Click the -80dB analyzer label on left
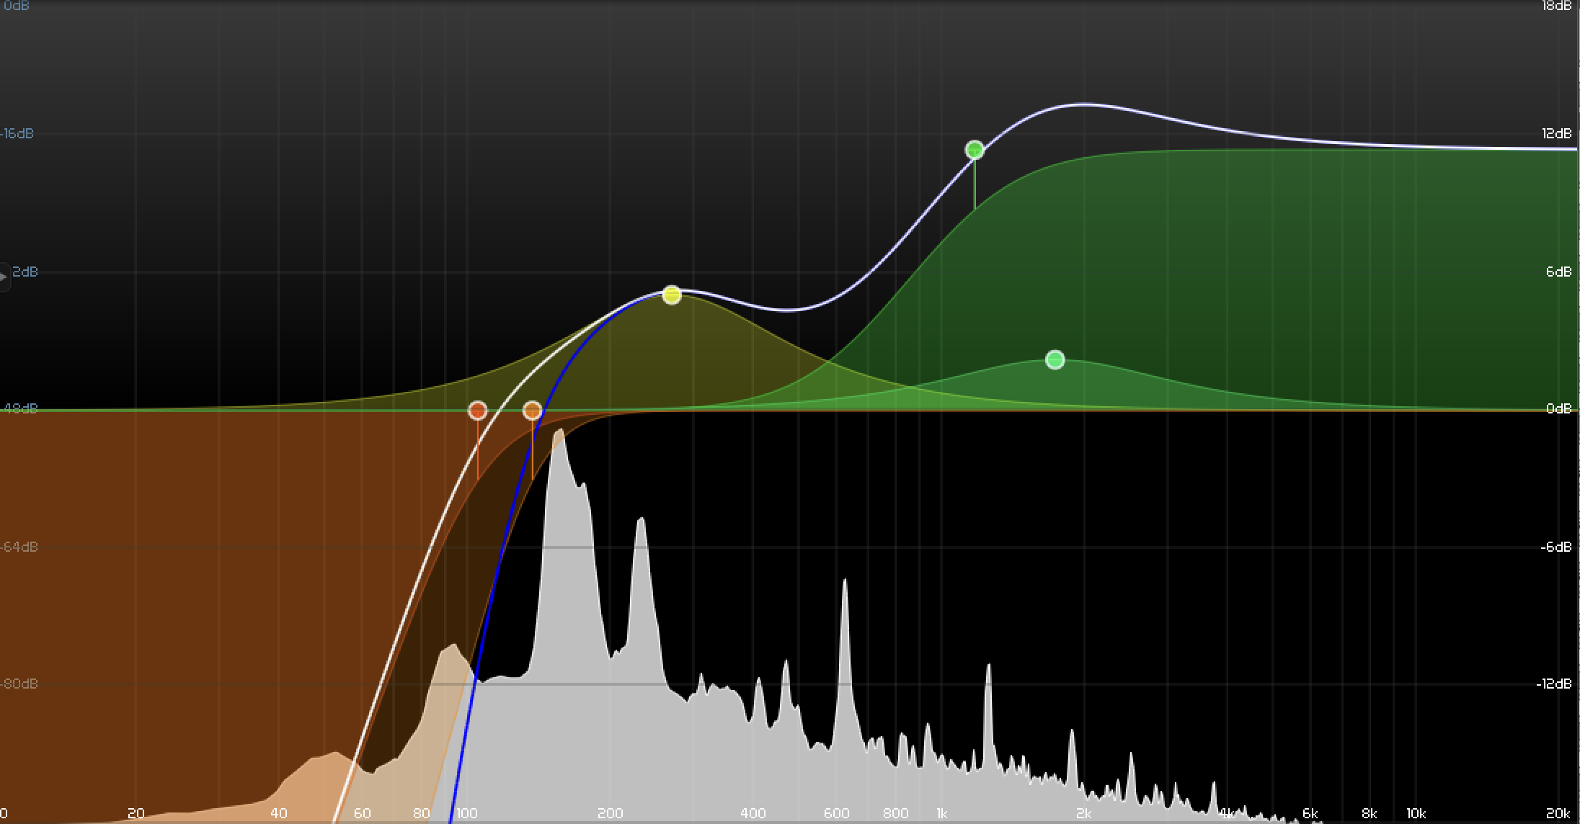The width and height of the screenshot is (1580, 824). [x=19, y=684]
